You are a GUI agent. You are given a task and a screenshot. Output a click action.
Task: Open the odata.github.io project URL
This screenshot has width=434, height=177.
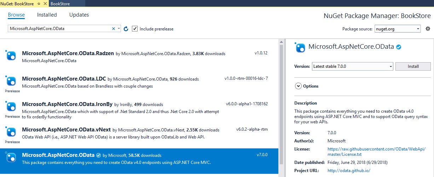[349, 170]
